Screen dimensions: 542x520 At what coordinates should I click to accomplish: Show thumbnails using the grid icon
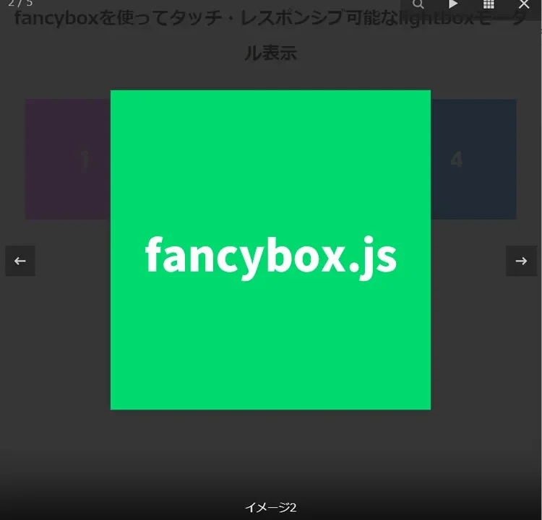point(489,4)
